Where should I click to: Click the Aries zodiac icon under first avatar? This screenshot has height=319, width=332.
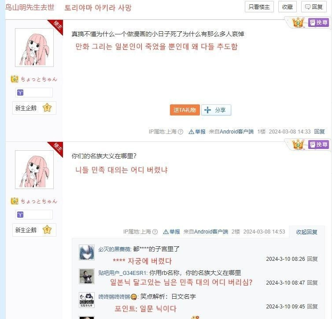coord(20,93)
